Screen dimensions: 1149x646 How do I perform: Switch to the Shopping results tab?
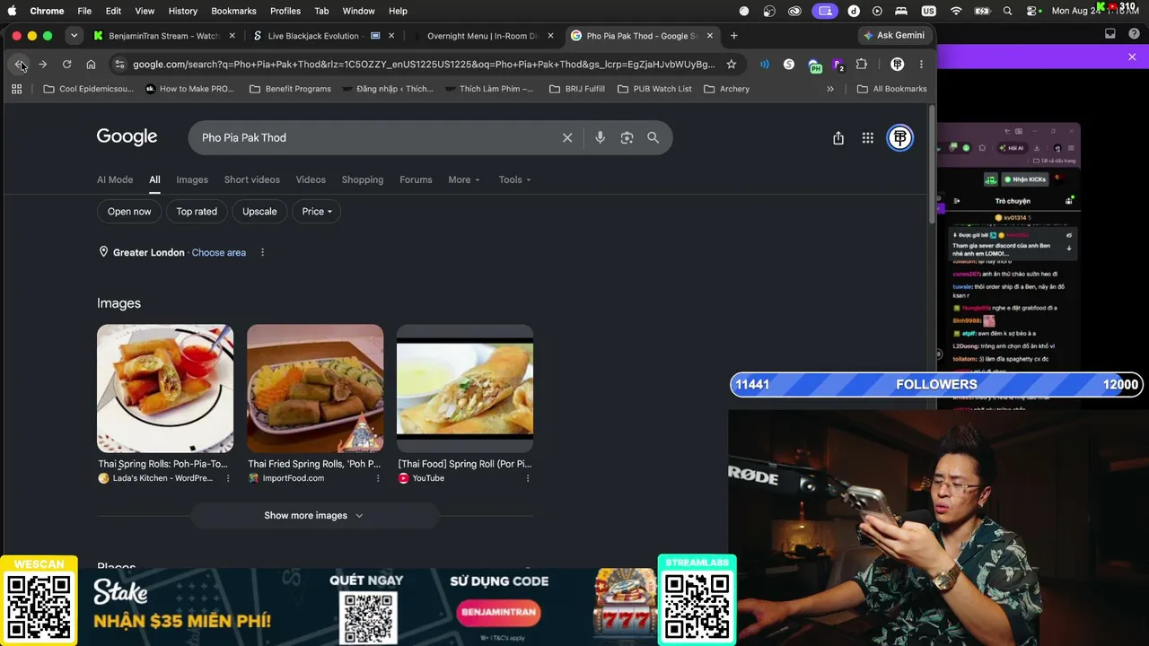363,179
